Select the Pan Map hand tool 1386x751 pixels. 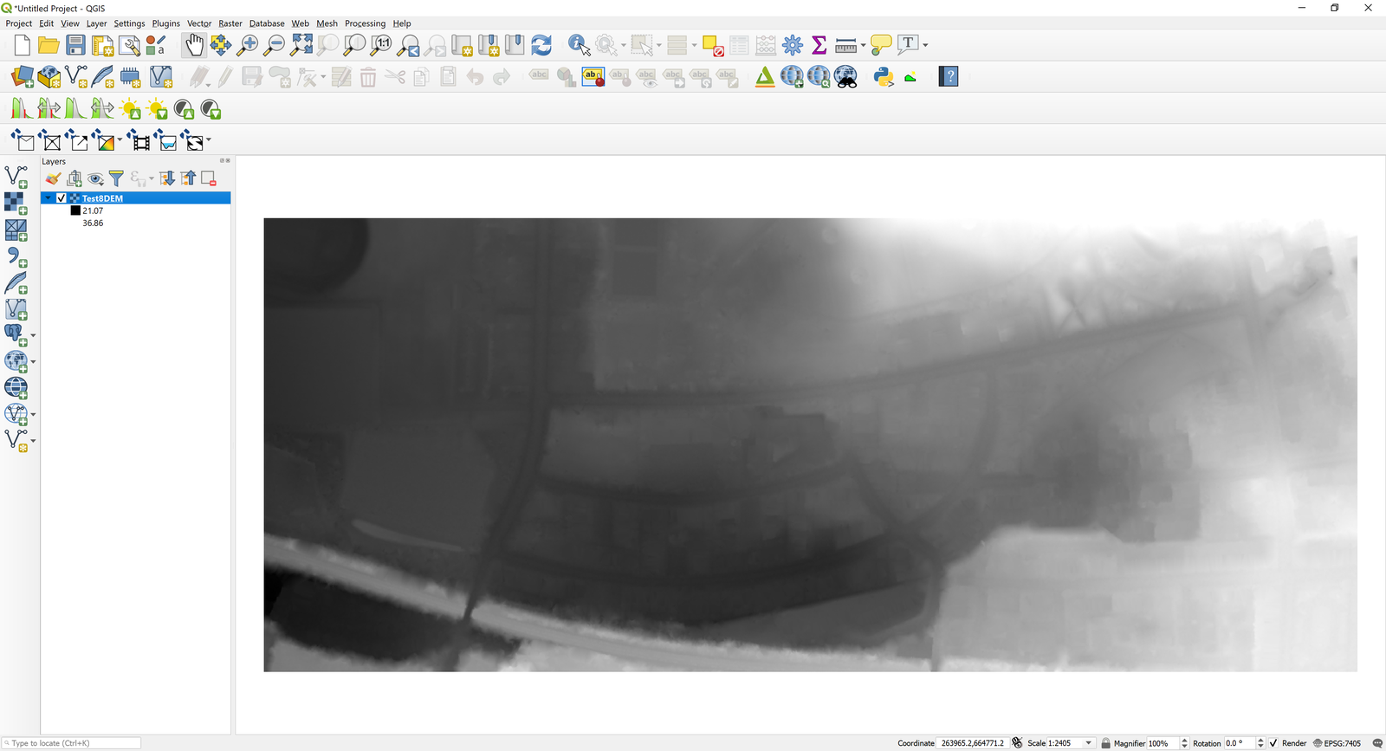tap(194, 45)
